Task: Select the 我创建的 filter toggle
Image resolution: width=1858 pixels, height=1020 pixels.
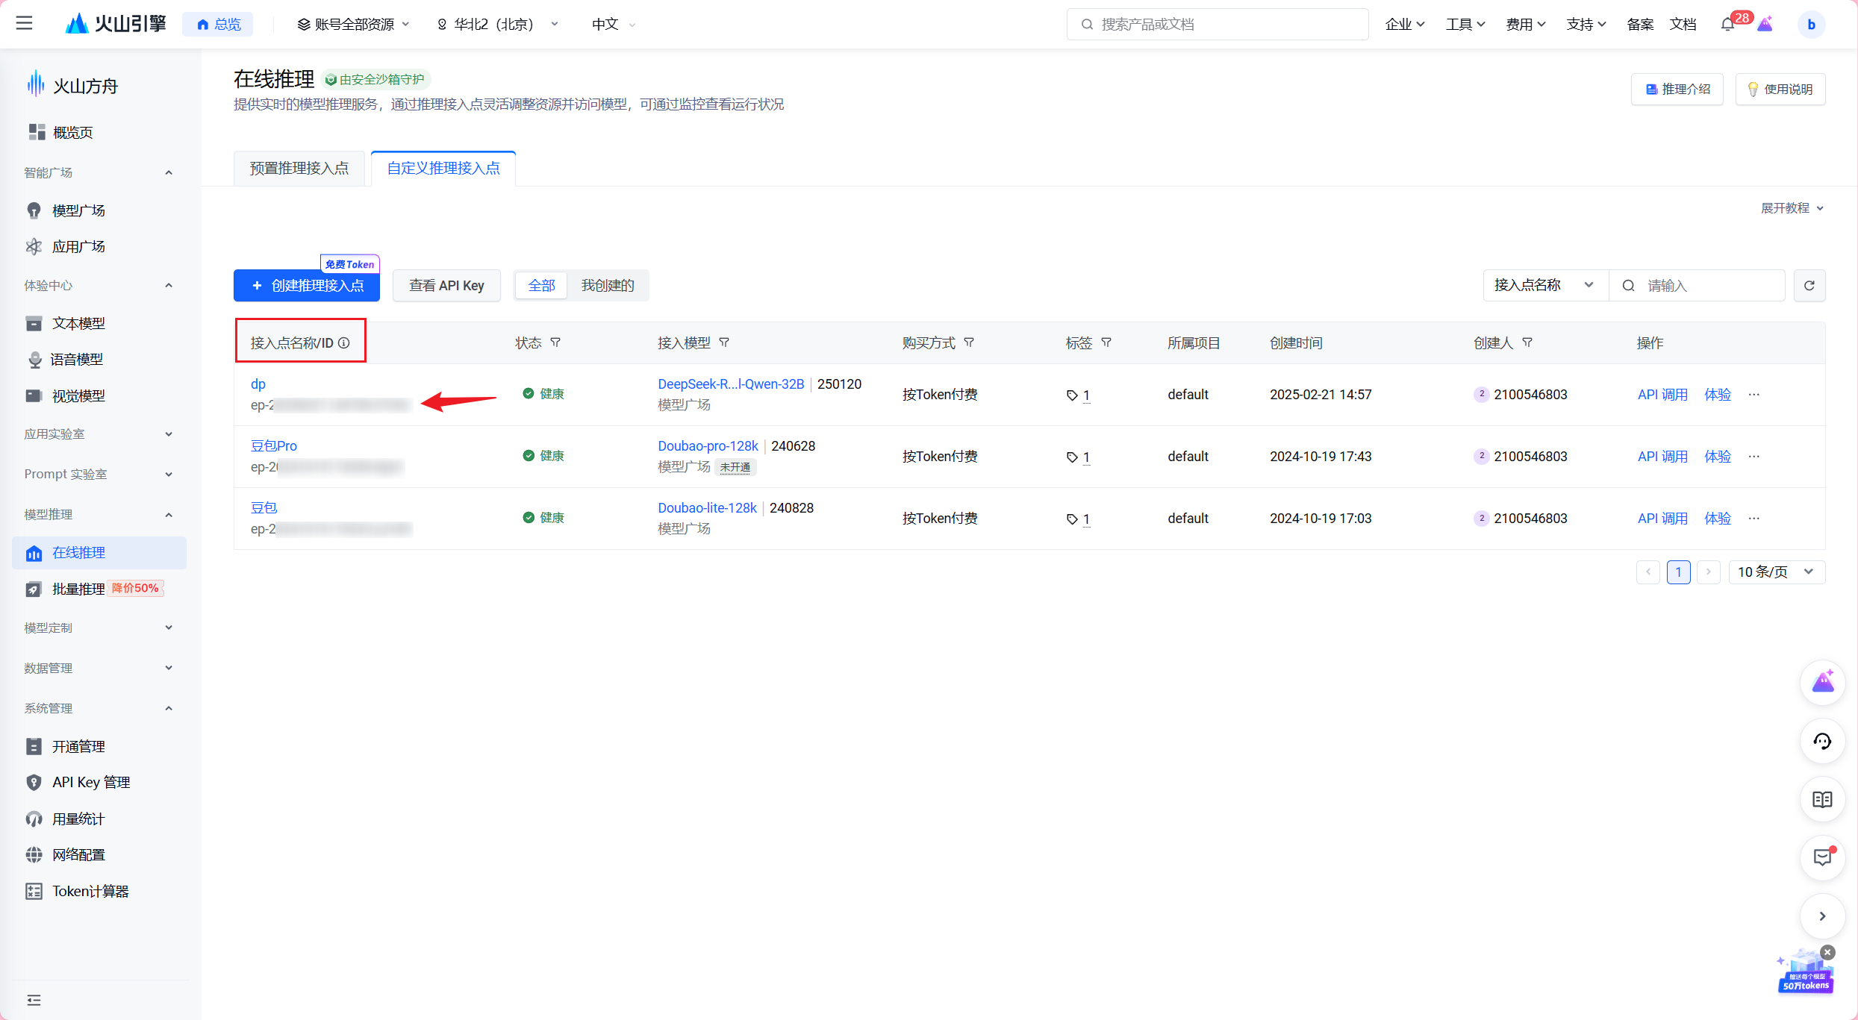Action: click(608, 286)
